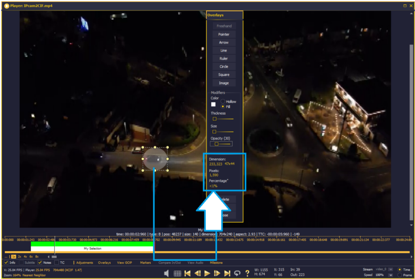This screenshot has height=279, width=415.
Task: Click the 'Player: 25.04 FPS' status text
Action: pos(38,270)
